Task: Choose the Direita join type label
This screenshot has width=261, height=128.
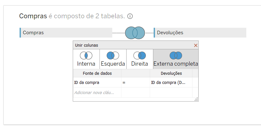Action: coord(140,64)
